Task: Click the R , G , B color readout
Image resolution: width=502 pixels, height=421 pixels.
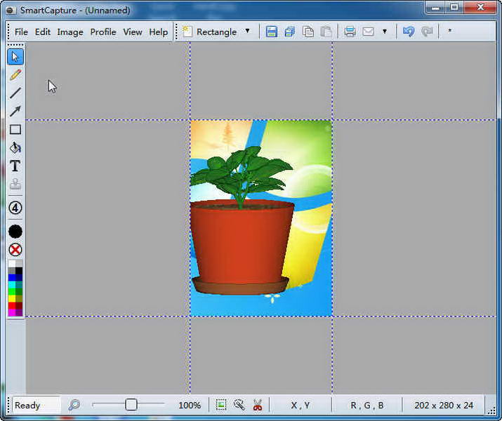Action: 367,406
